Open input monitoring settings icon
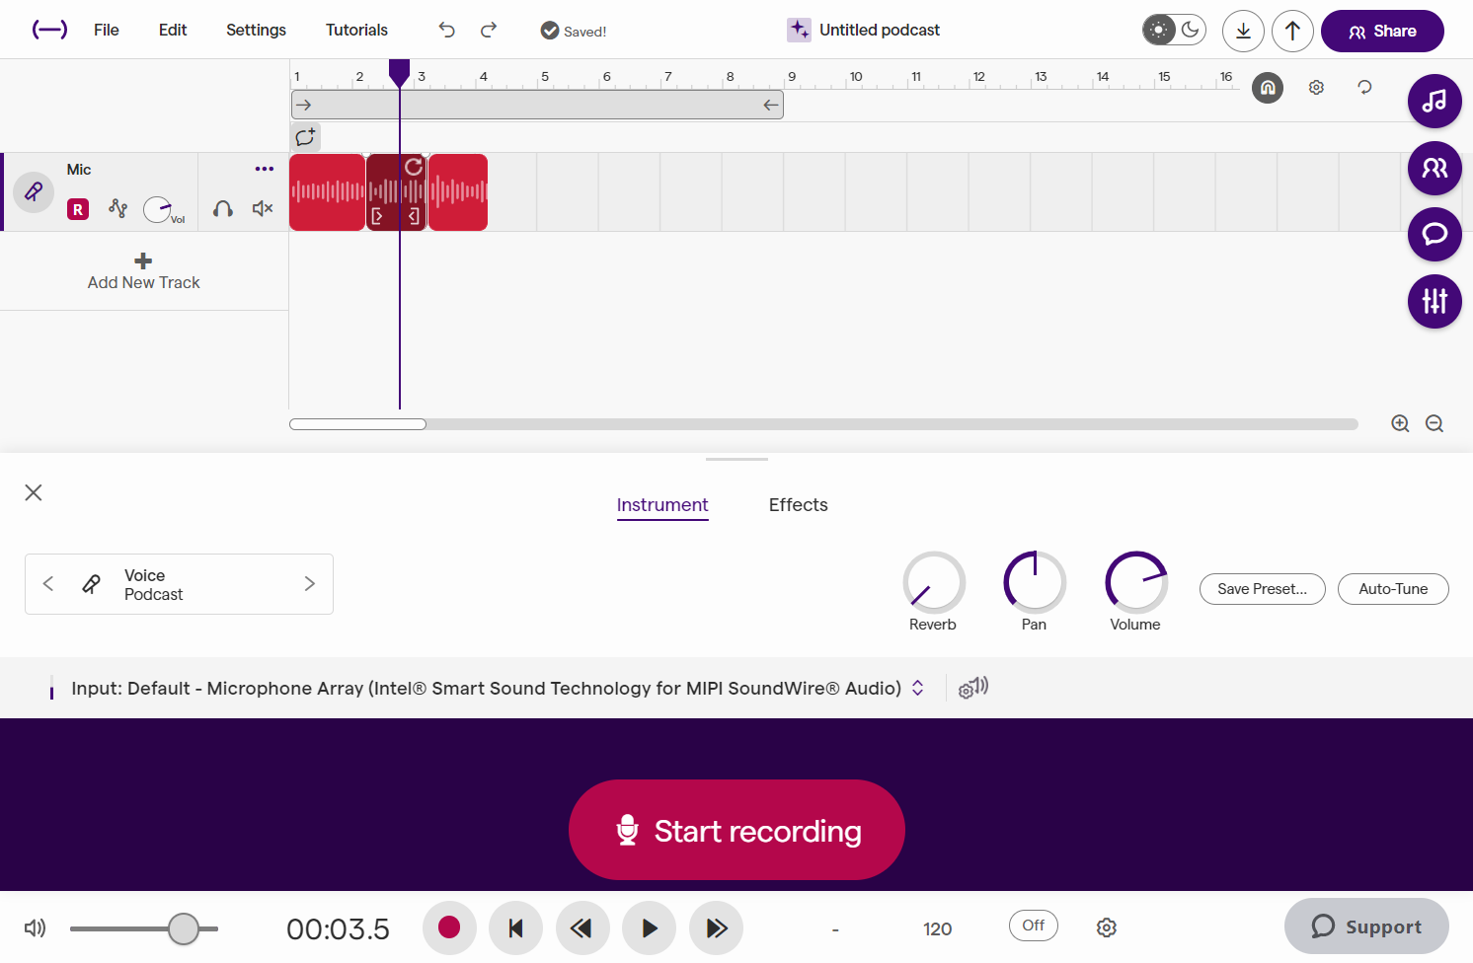Screen dimensions: 1473x963 coord(973,688)
